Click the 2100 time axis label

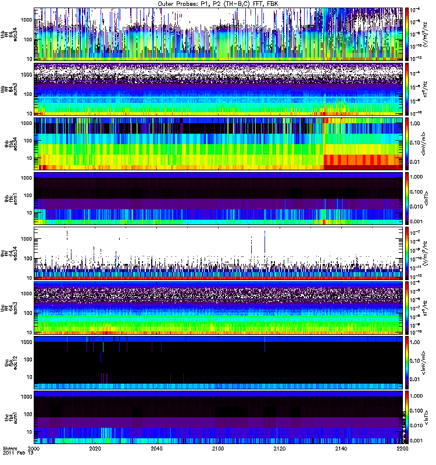click(x=218, y=449)
